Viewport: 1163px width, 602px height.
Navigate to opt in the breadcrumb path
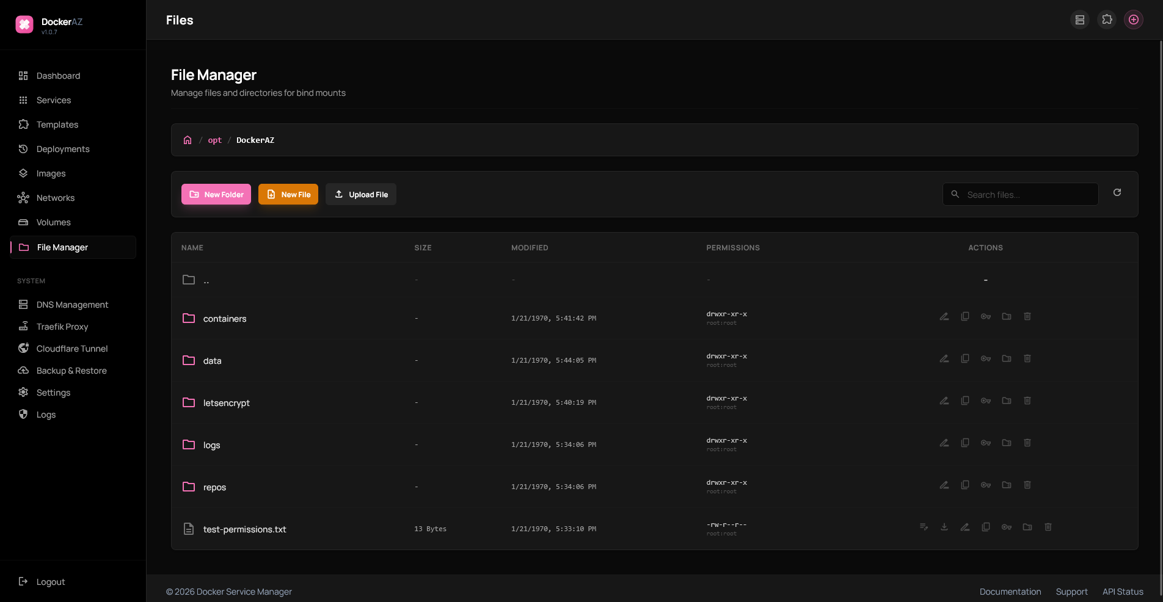click(x=214, y=140)
